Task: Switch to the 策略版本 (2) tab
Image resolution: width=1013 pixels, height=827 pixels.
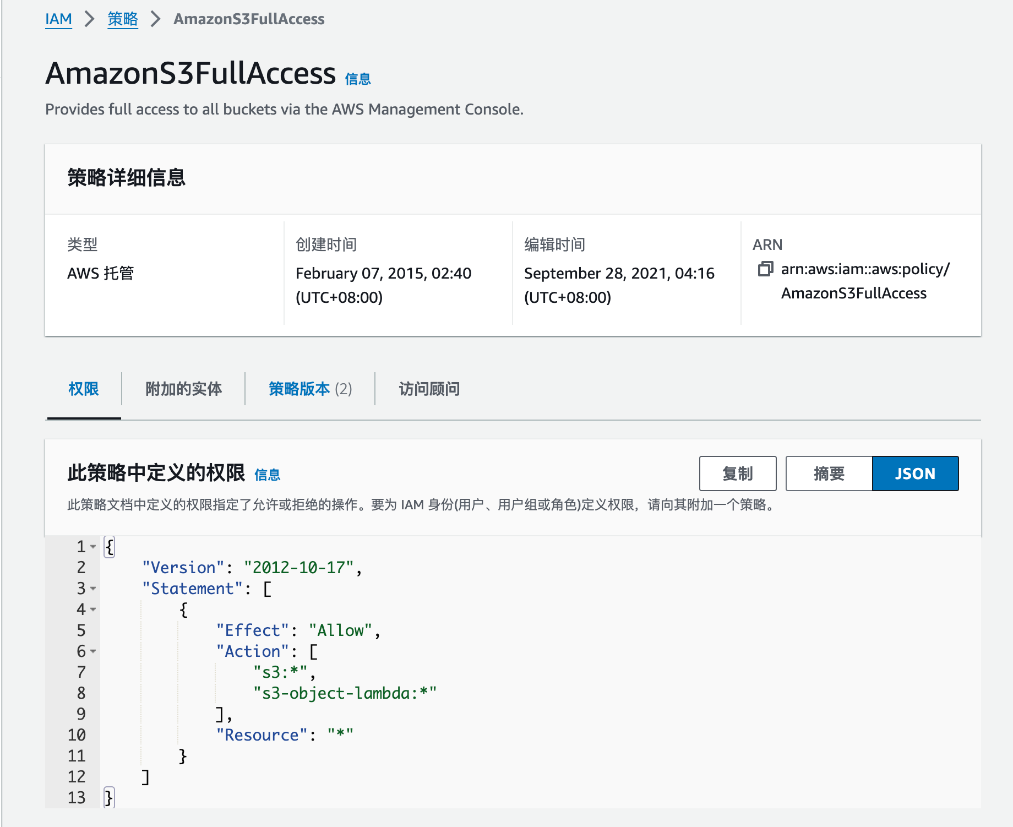Action: [x=310, y=389]
